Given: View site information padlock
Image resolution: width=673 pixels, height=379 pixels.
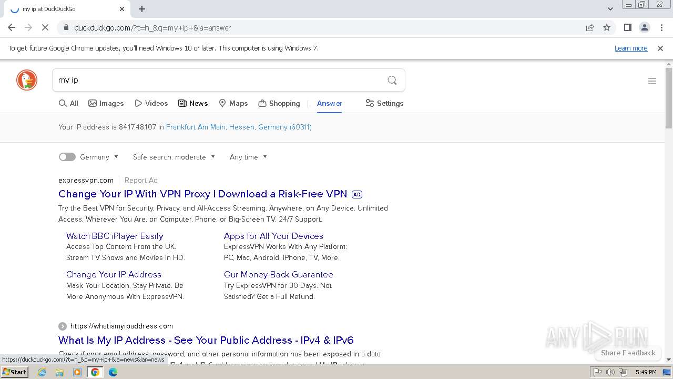Looking at the screenshot, I should (66, 27).
